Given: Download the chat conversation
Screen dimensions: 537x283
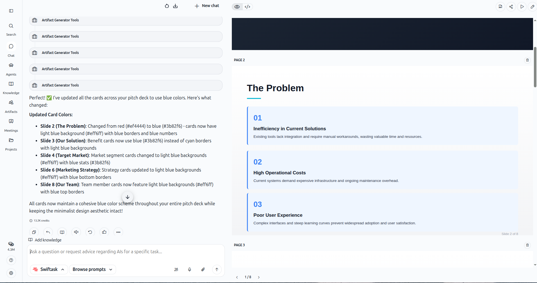Looking at the screenshot, I should point(175,6).
